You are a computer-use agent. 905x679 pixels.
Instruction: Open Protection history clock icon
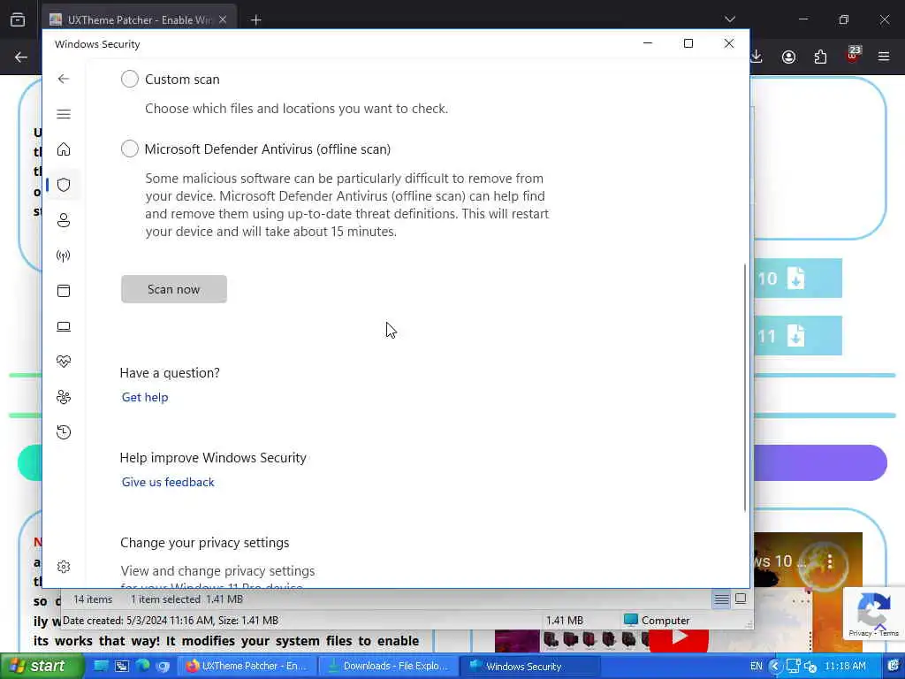click(64, 431)
